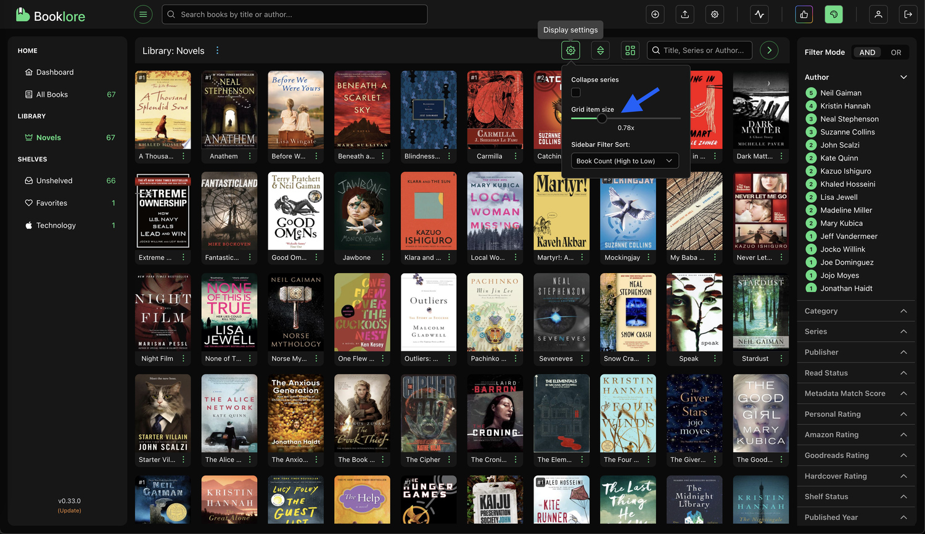Open the Good Omens book cover
This screenshot has height=534, width=925.
[x=296, y=210]
